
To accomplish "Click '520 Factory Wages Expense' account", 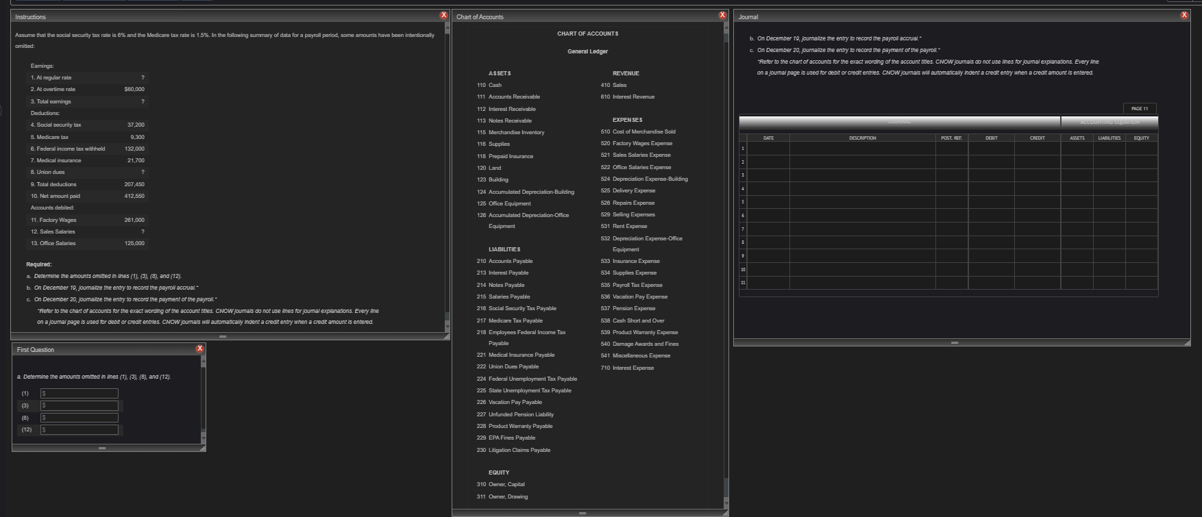I will pos(637,143).
